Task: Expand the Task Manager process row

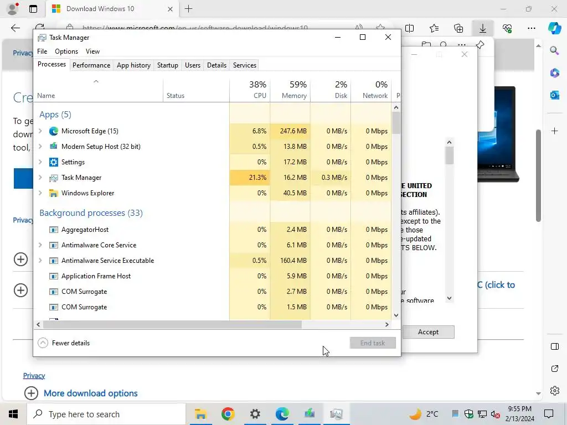Action: [40, 178]
